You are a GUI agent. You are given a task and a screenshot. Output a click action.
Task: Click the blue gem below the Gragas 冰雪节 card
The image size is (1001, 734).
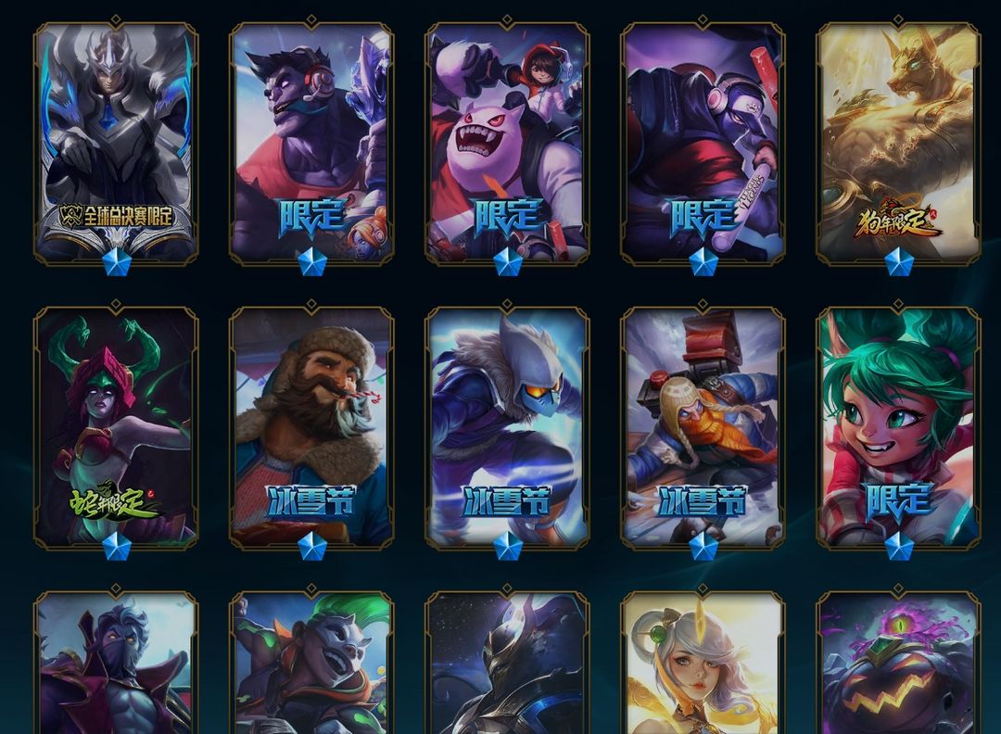point(312,546)
